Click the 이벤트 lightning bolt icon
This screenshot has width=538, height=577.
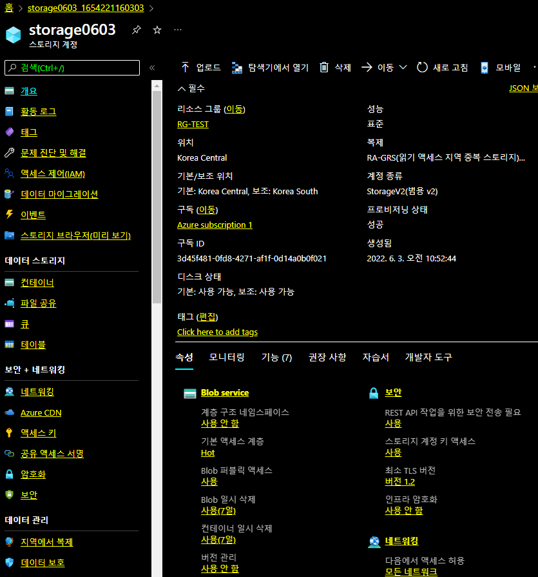(10, 214)
